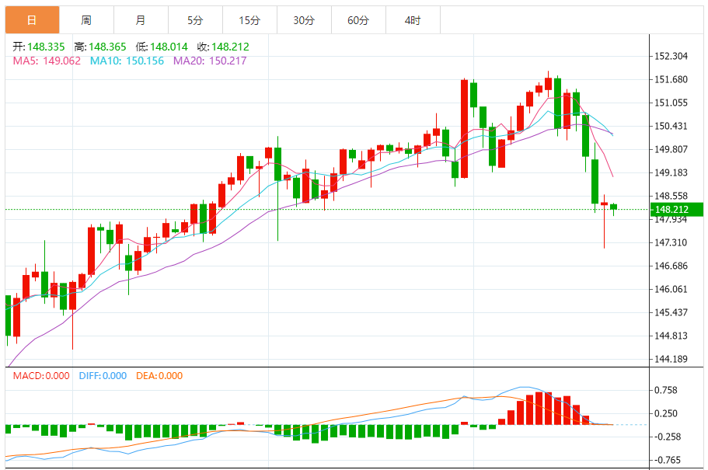Open the 4时 timeframe tab
Viewport: 708px width, 470px height.
pyautogui.click(x=413, y=20)
